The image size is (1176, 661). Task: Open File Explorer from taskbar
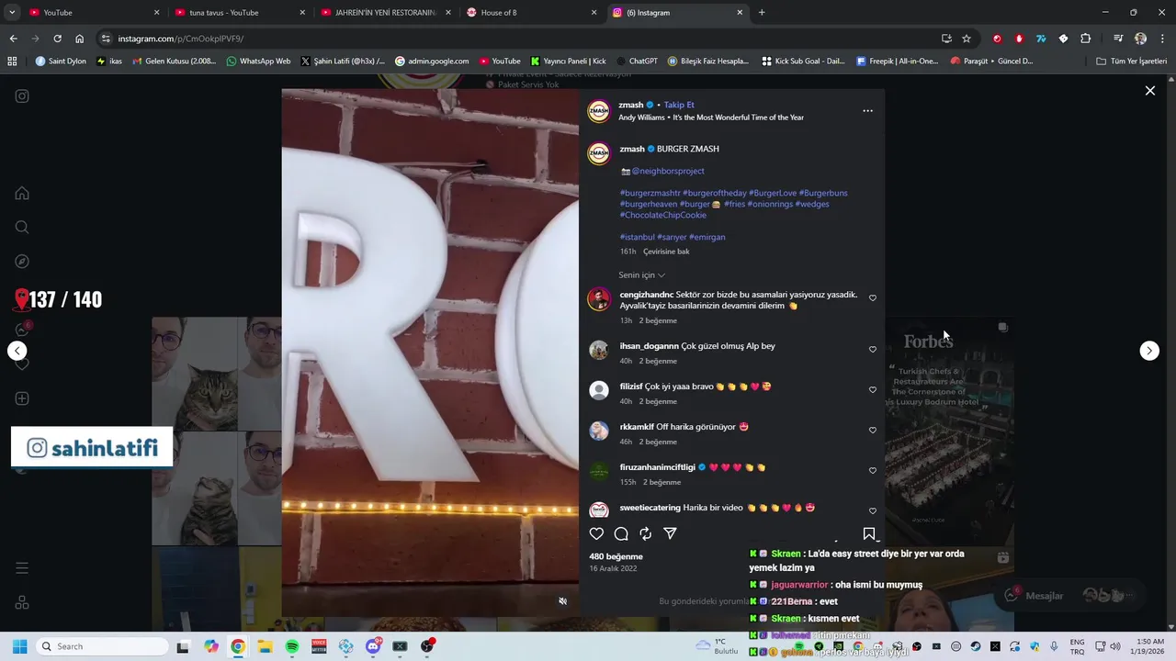tap(265, 646)
